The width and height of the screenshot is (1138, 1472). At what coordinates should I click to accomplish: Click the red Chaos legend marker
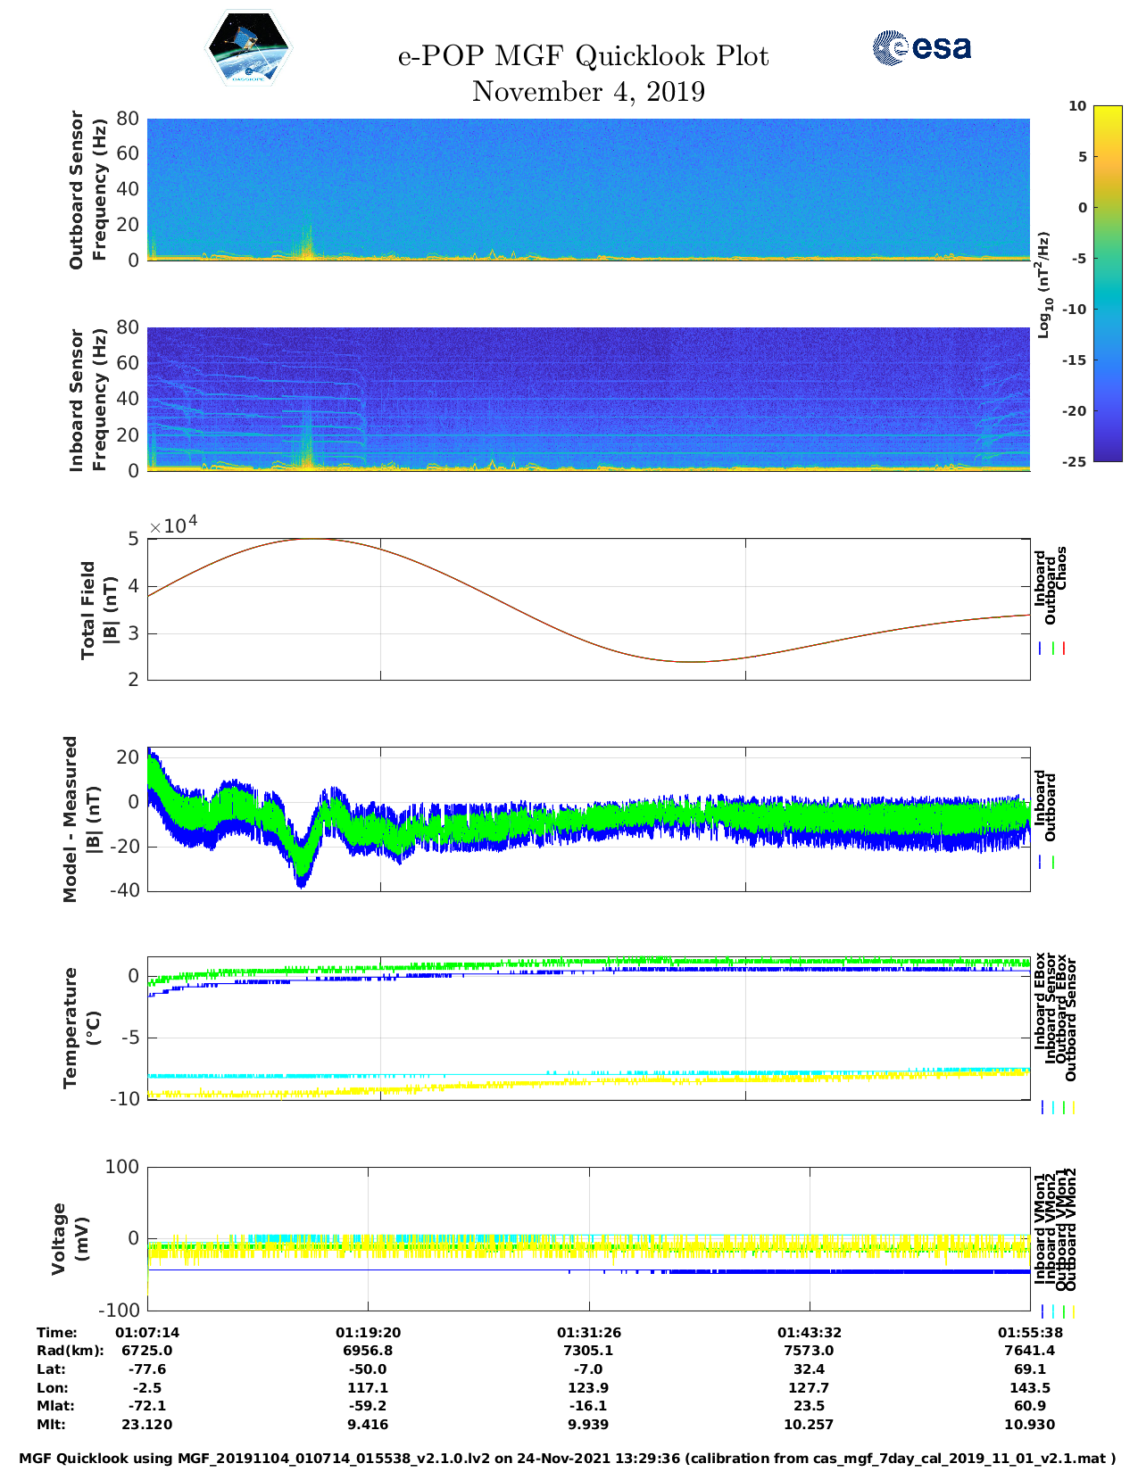point(1063,649)
